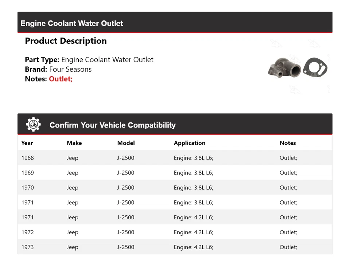Click the 1970 row's Engine: 3.8L L6 cell
This screenshot has height=266, width=350.
click(193, 188)
